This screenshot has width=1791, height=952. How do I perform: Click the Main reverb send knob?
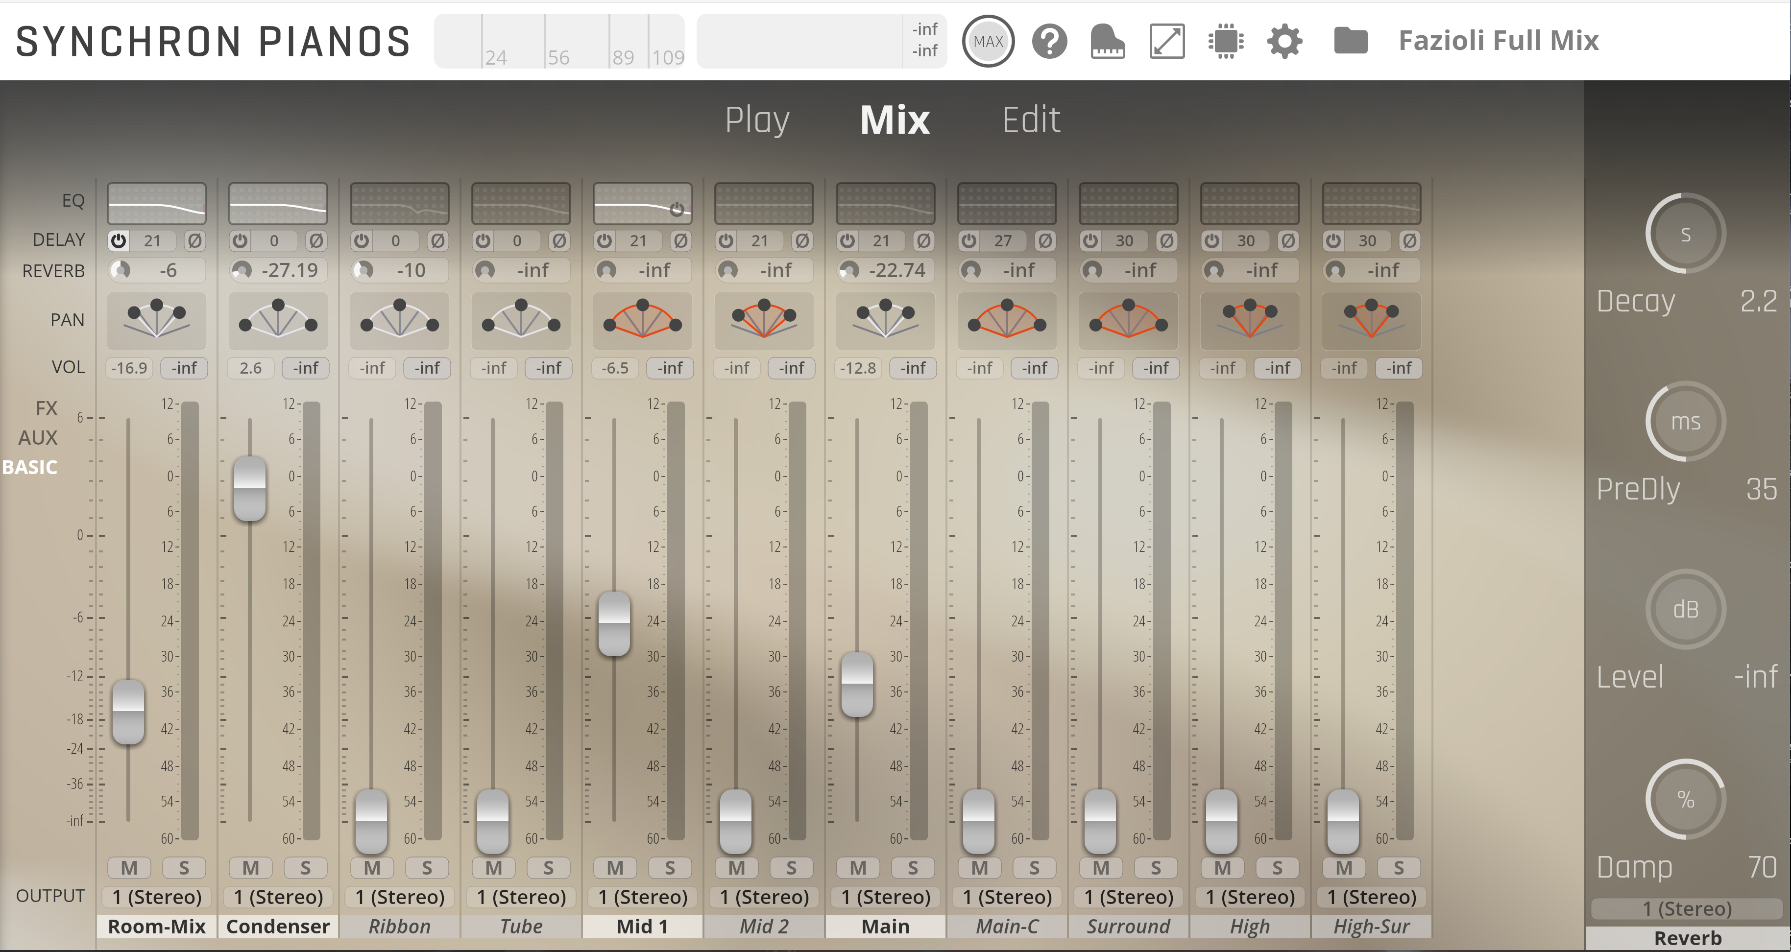click(x=849, y=270)
